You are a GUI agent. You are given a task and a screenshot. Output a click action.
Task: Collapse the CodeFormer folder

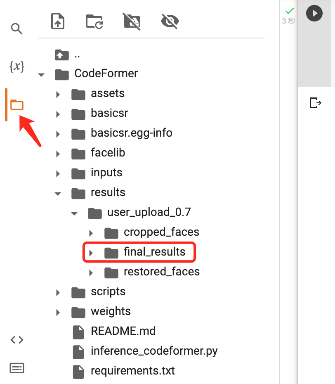(41, 75)
